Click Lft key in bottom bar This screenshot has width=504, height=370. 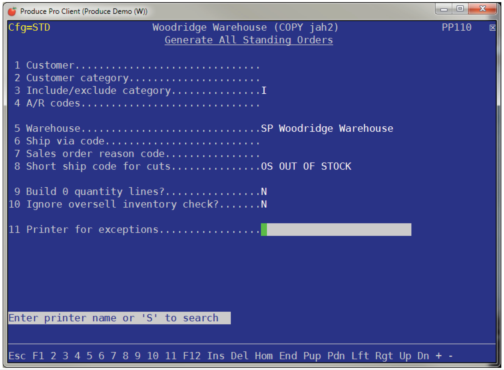[x=360, y=356]
